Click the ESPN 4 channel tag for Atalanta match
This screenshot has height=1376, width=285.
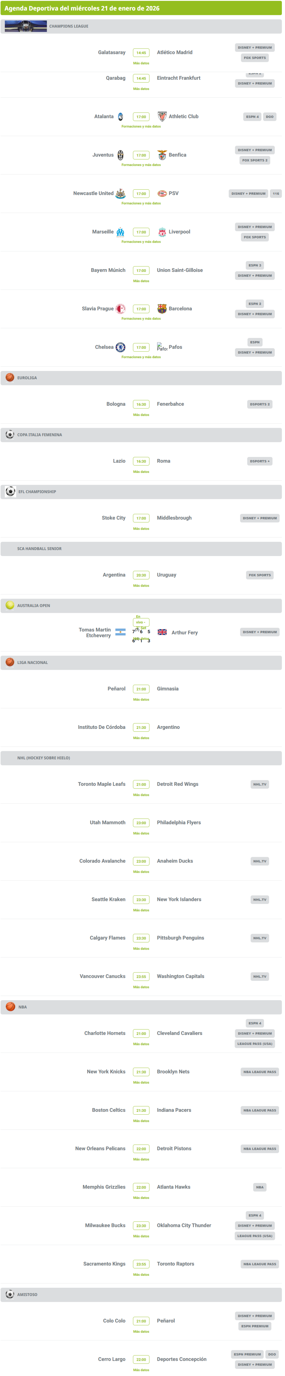[252, 117]
